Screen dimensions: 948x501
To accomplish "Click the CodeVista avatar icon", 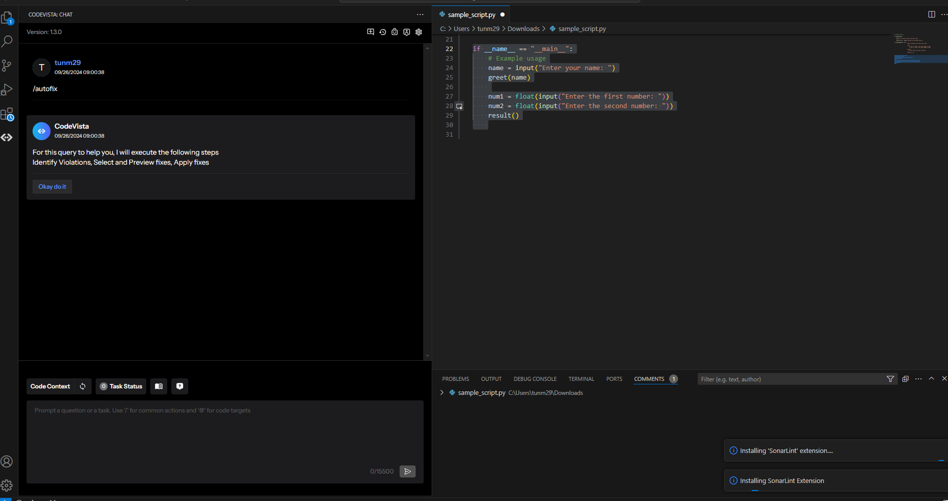I will 42,131.
